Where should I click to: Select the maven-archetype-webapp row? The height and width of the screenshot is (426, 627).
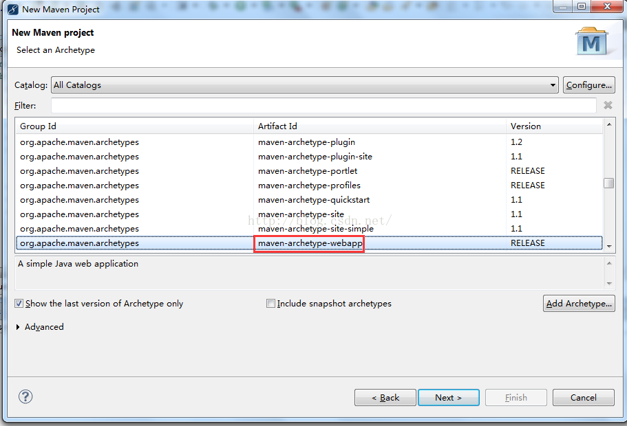[309, 243]
